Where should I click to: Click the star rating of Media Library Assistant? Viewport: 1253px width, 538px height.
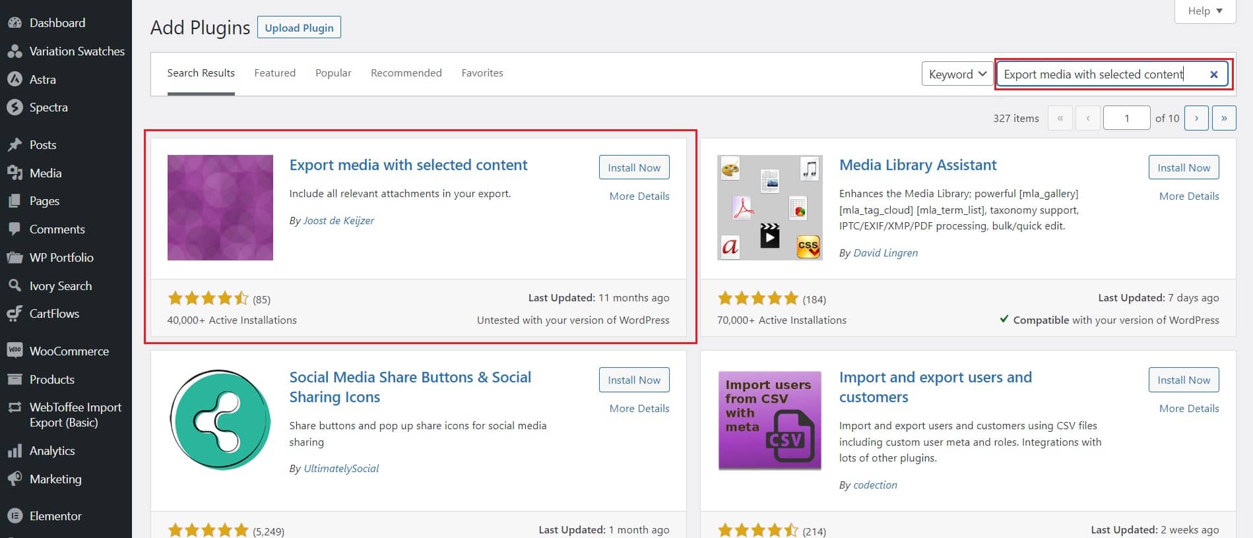[x=758, y=298]
